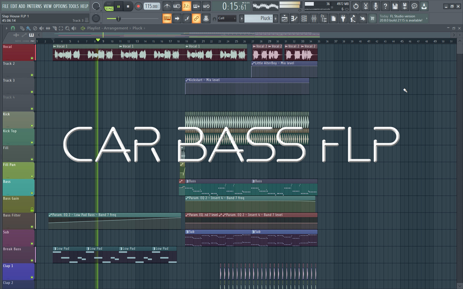Click save new version icon

(405, 6)
